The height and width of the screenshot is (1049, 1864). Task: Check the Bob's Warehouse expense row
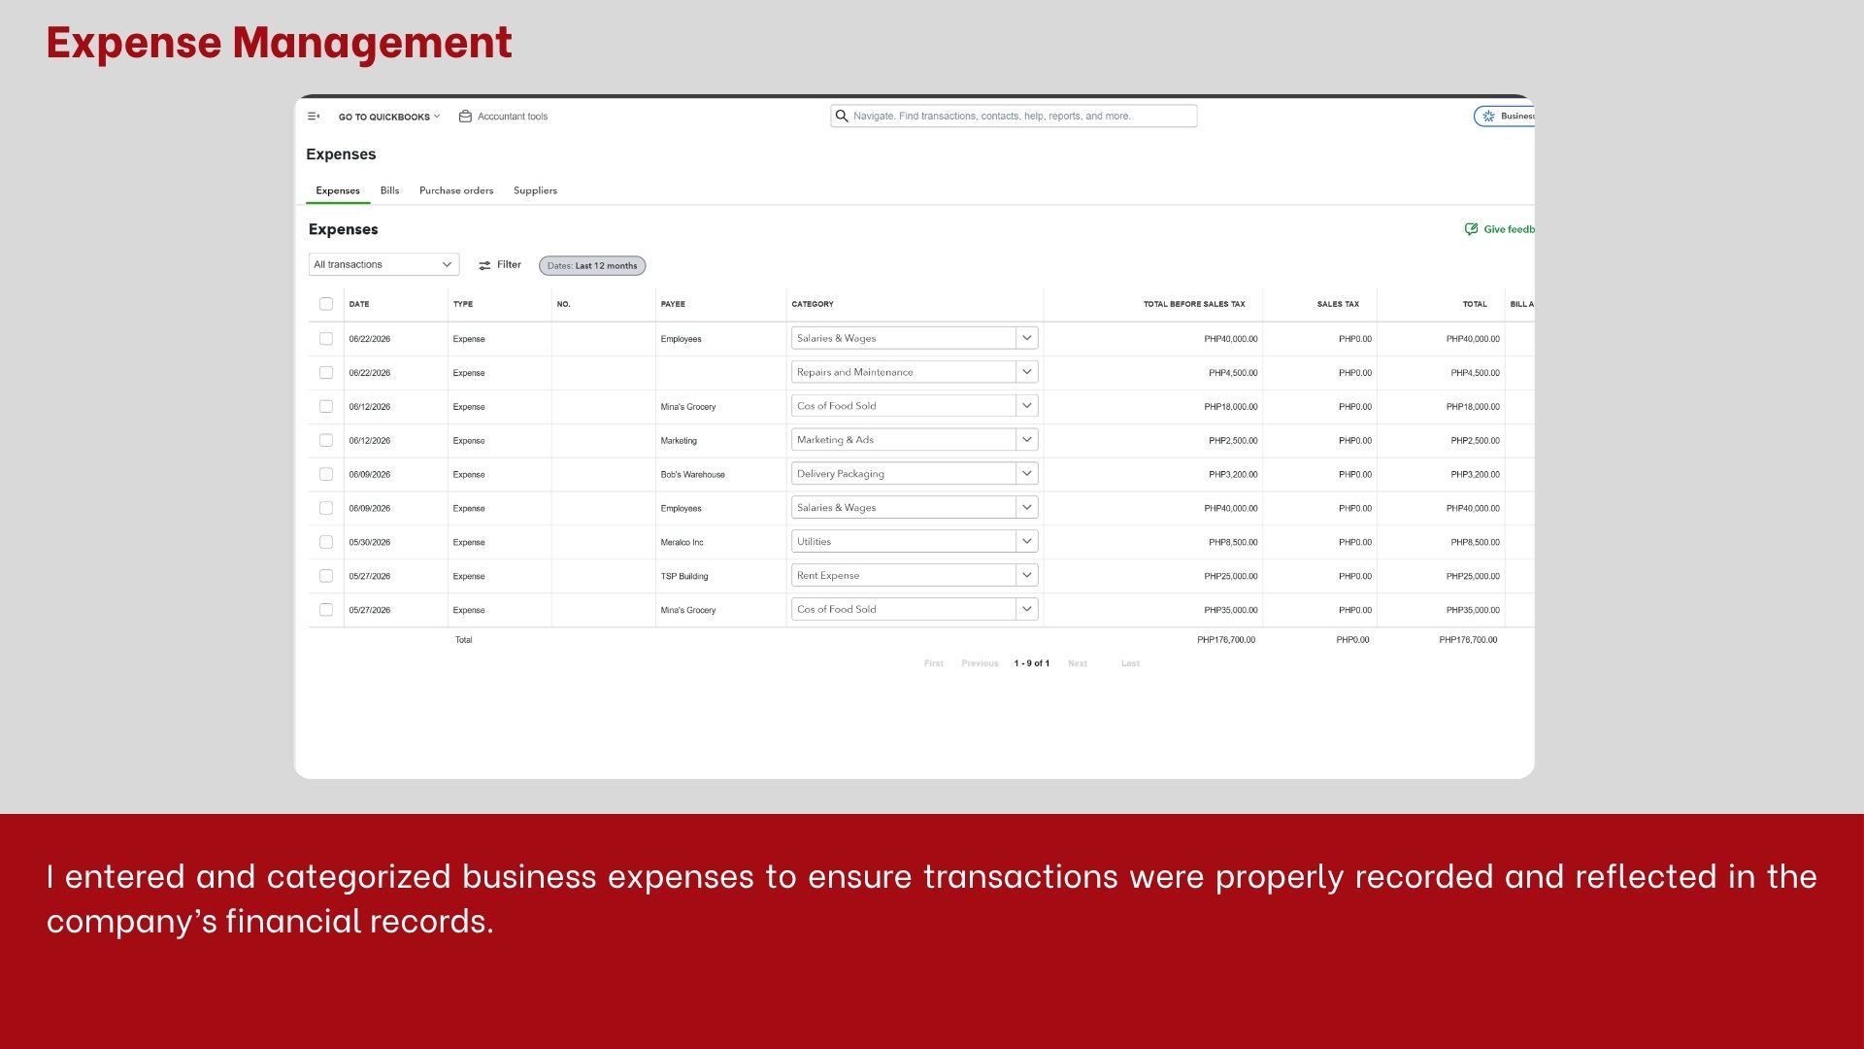[x=326, y=475]
